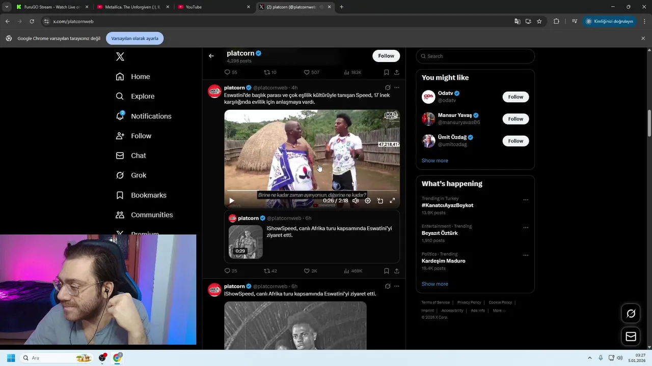Image resolution: width=652 pixels, height=366 pixels.
Task: Click the back arrow beside platcorn header
Action: pyautogui.click(x=211, y=56)
